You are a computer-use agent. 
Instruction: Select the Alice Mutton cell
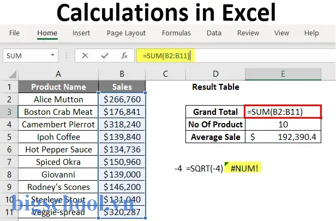click(58, 99)
